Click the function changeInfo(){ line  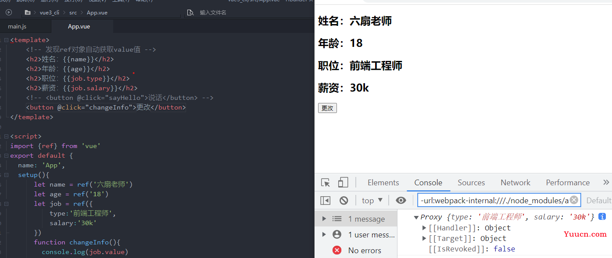coord(77,242)
